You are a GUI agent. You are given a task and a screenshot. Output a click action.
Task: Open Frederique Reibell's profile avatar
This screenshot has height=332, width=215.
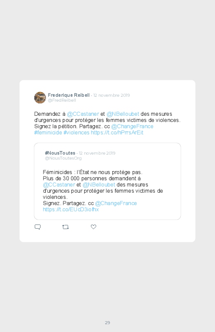(x=40, y=98)
